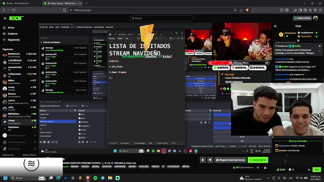Open CairTv channel in the sidebar
The width and height of the screenshot is (324, 182).
(19, 102)
